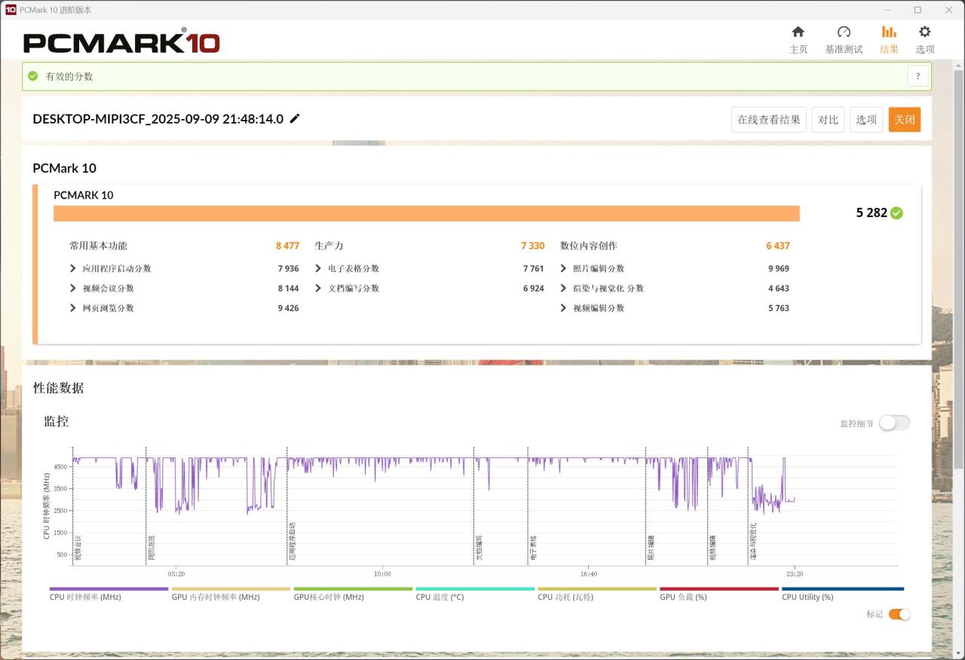965x660 pixels.
Task: Click the green check icon beside 有效的分数
Action: pos(32,76)
